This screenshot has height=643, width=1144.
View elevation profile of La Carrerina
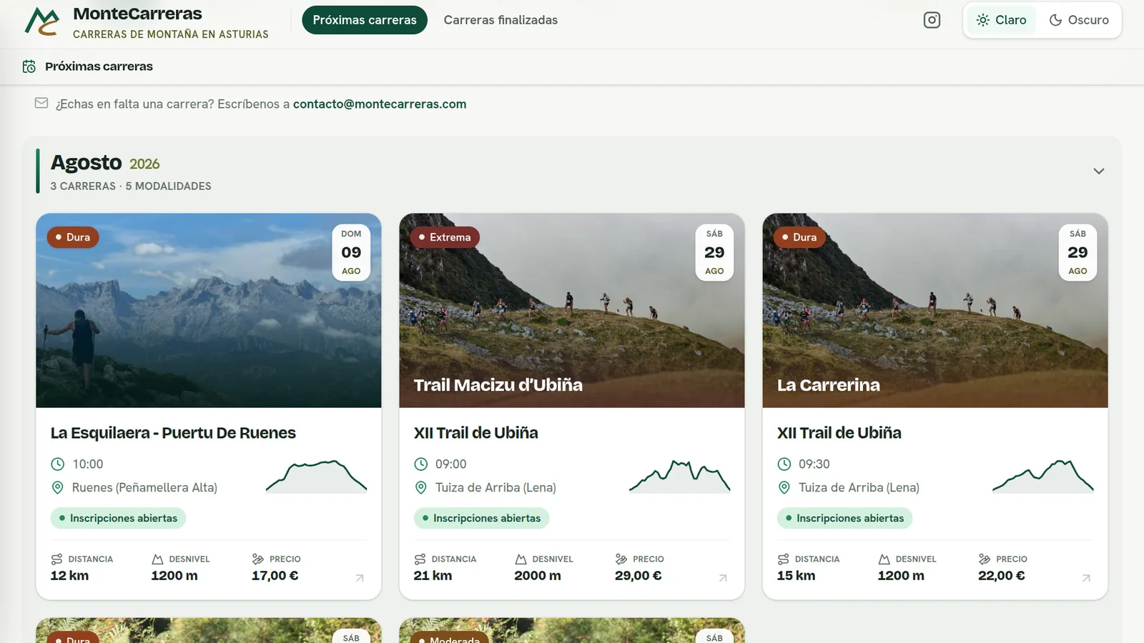[1042, 477]
